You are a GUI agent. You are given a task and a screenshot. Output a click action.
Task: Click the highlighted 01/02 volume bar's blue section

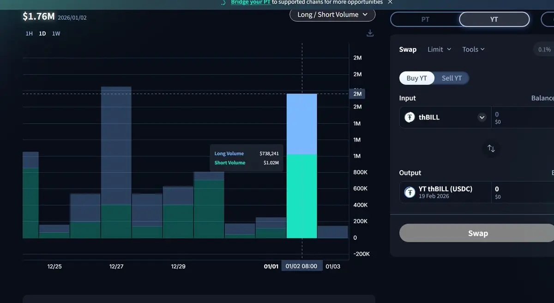[302, 124]
